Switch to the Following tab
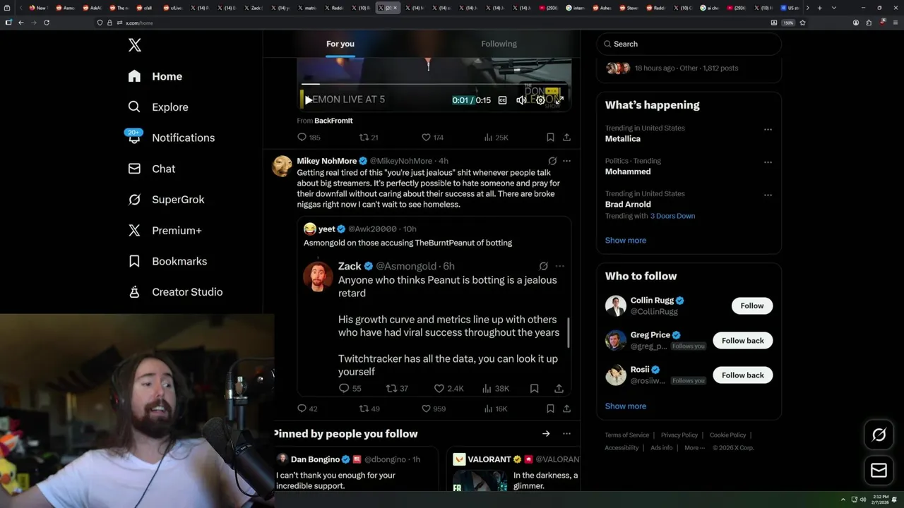Screen dimensions: 904x508 499,44
